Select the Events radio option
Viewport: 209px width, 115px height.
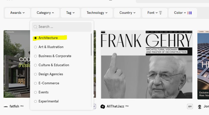point(35,92)
